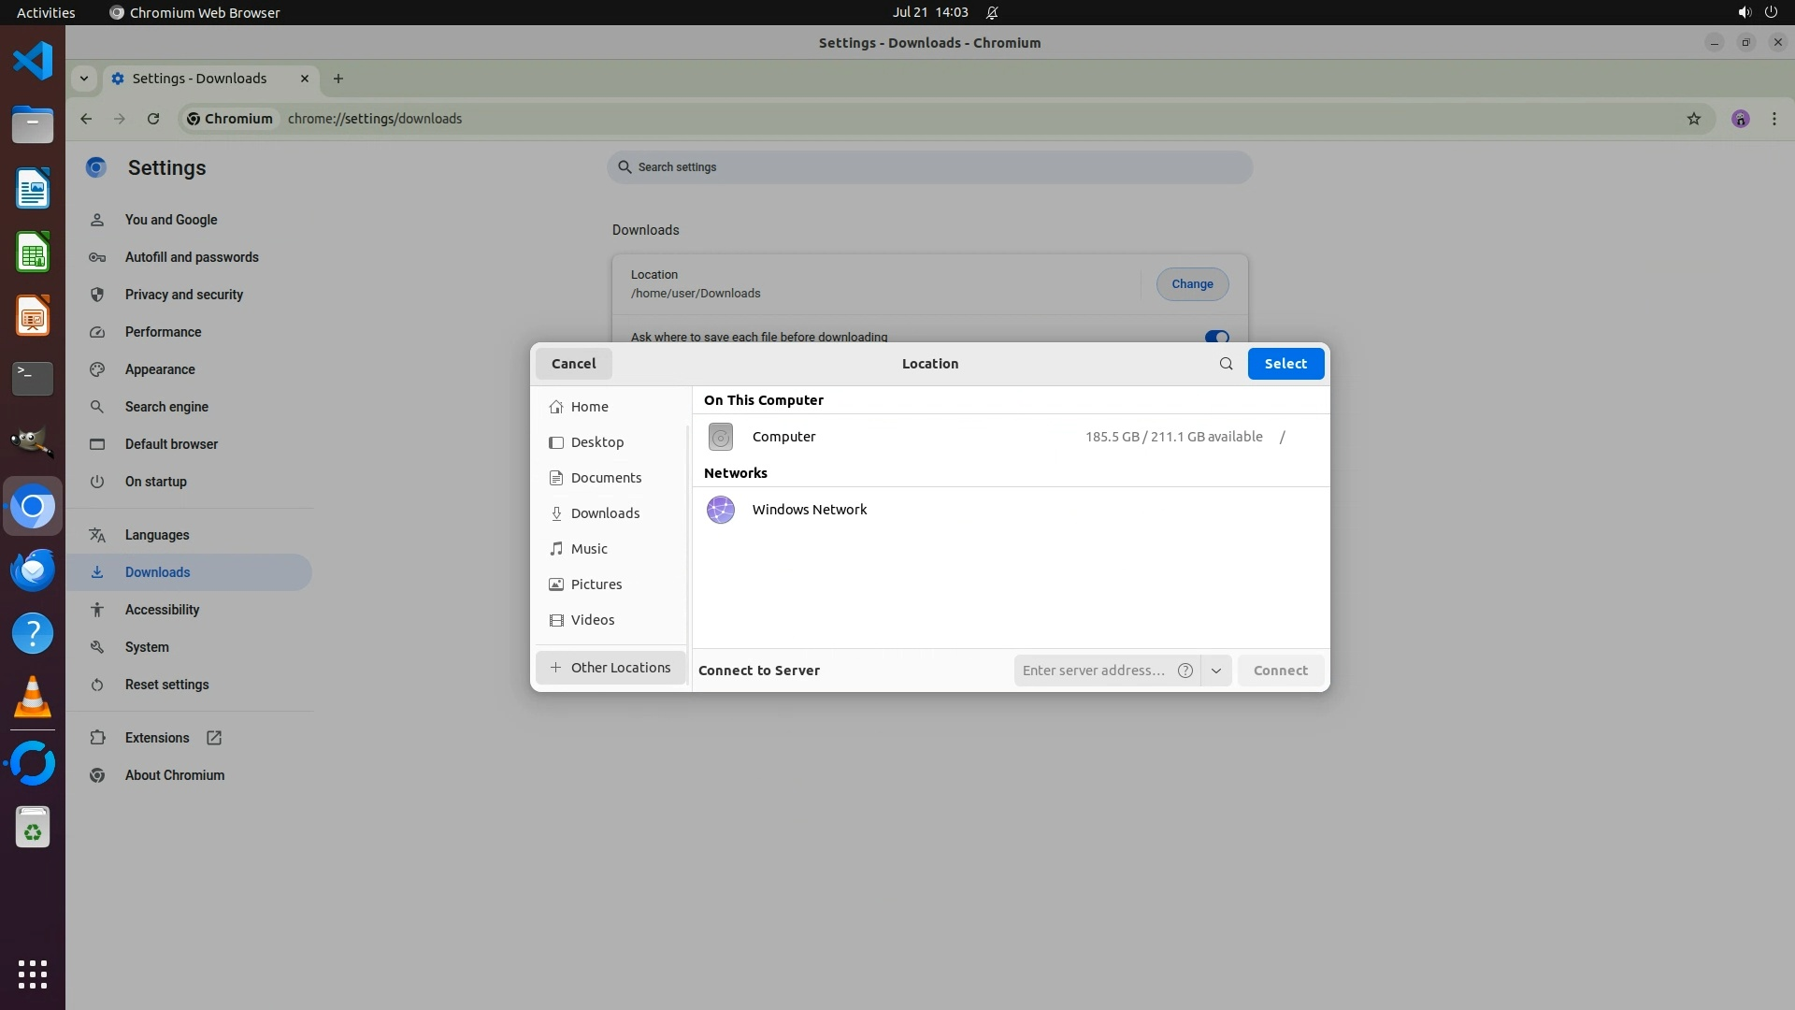
Task: Click the search icon in Location dialog
Action: [x=1226, y=364]
